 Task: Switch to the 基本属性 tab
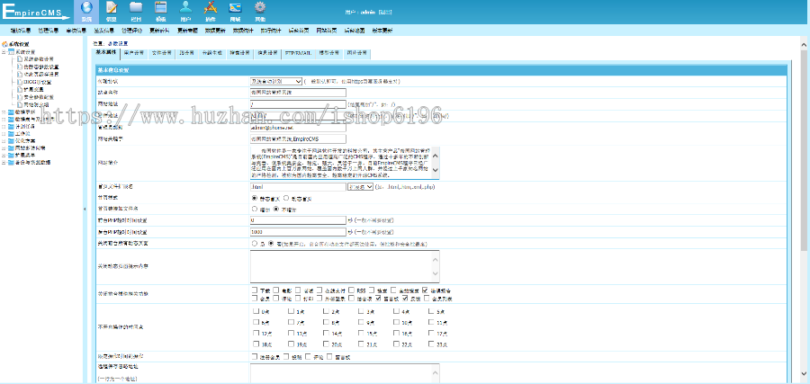106,53
